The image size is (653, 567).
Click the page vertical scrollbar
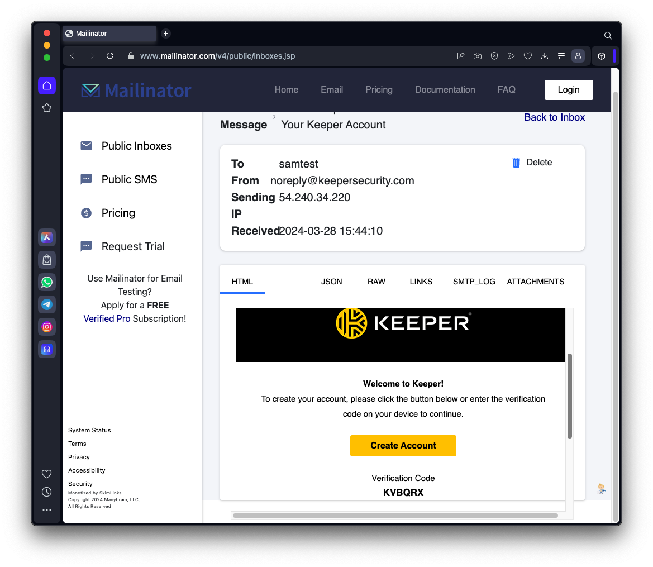click(616, 306)
